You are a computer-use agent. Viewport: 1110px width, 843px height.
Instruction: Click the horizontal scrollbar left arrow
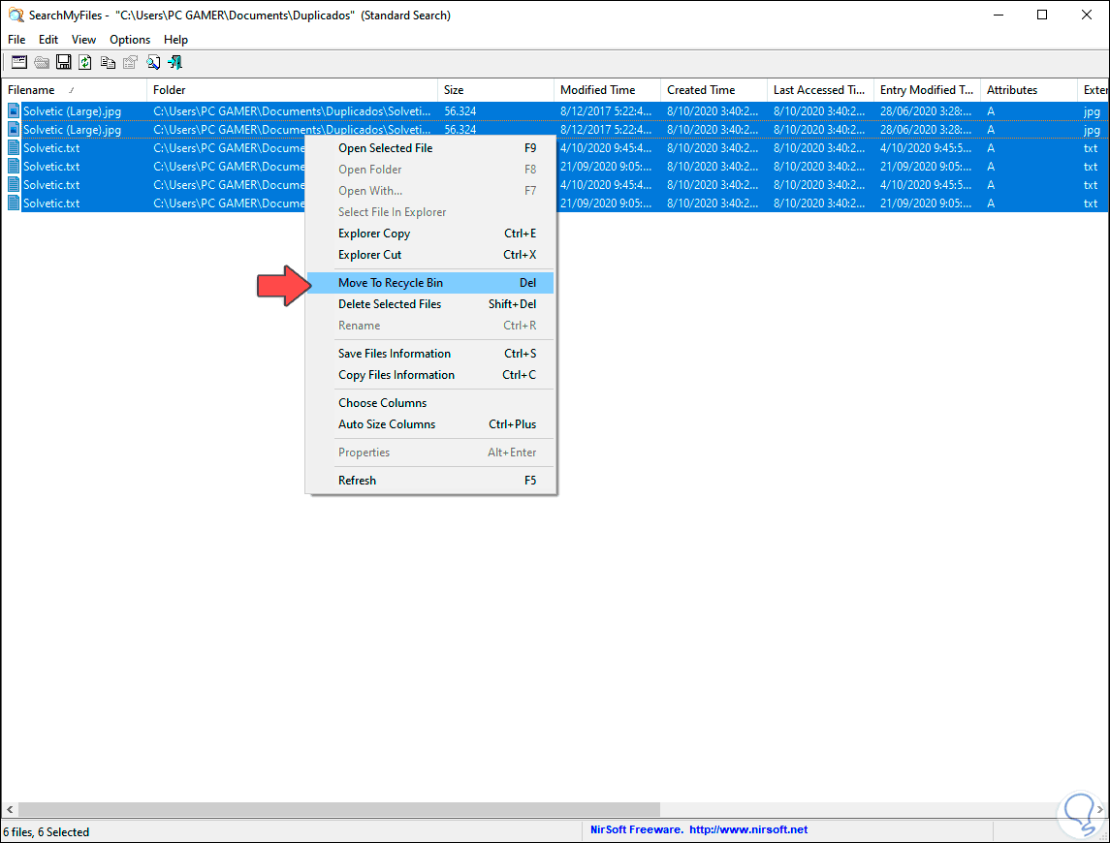pos(9,809)
